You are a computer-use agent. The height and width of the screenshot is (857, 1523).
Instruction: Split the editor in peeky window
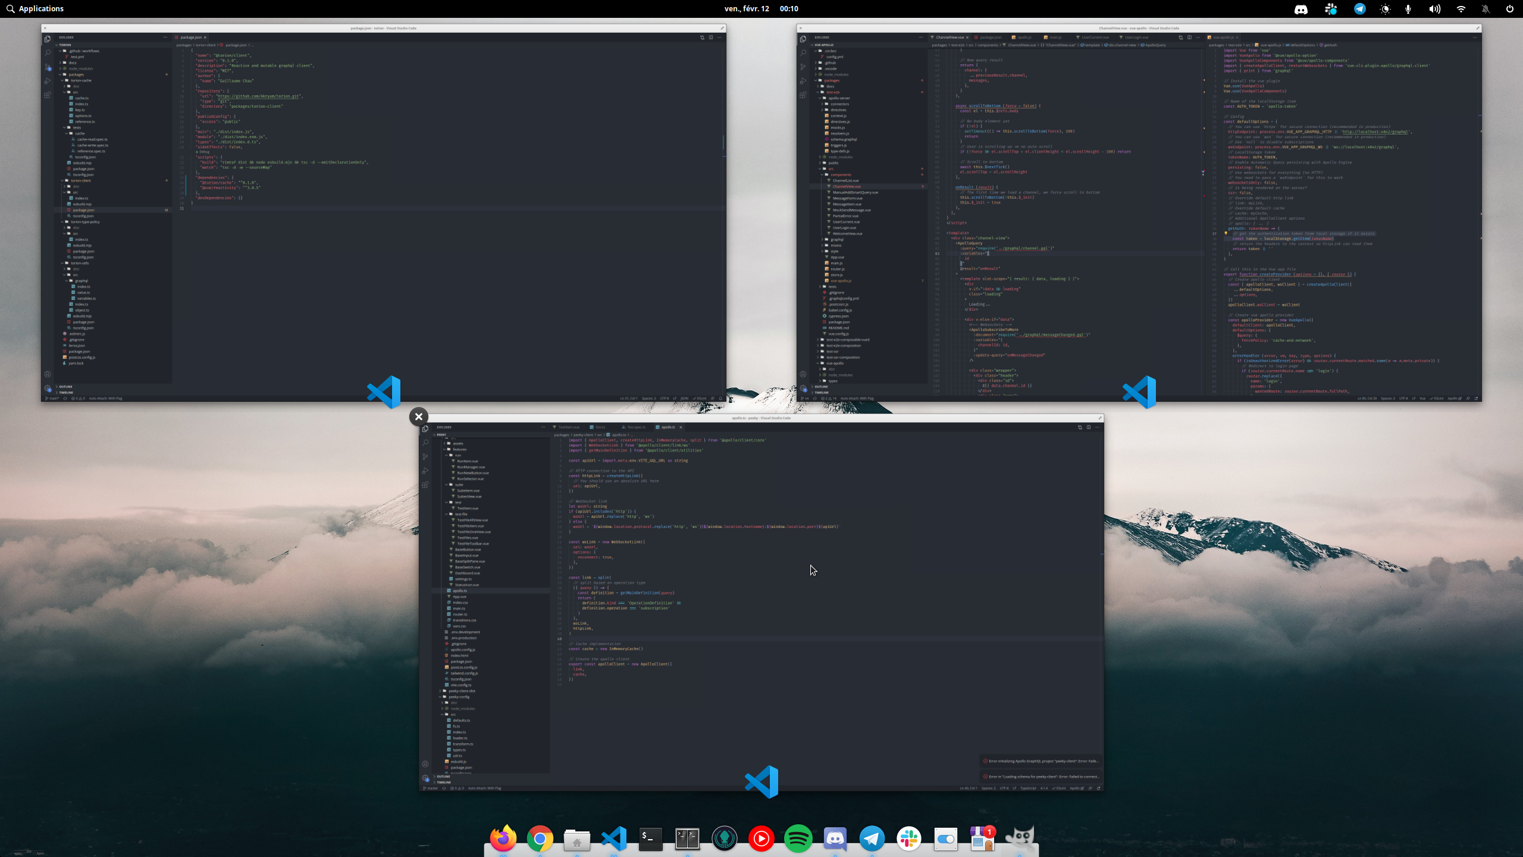coord(1089,427)
